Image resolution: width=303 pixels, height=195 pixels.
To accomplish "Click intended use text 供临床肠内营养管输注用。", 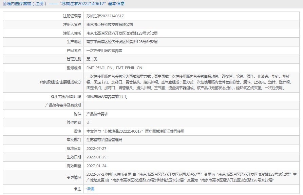I will click(108, 97).
